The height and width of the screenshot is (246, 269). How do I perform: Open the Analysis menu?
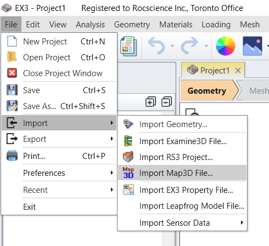coord(91,25)
